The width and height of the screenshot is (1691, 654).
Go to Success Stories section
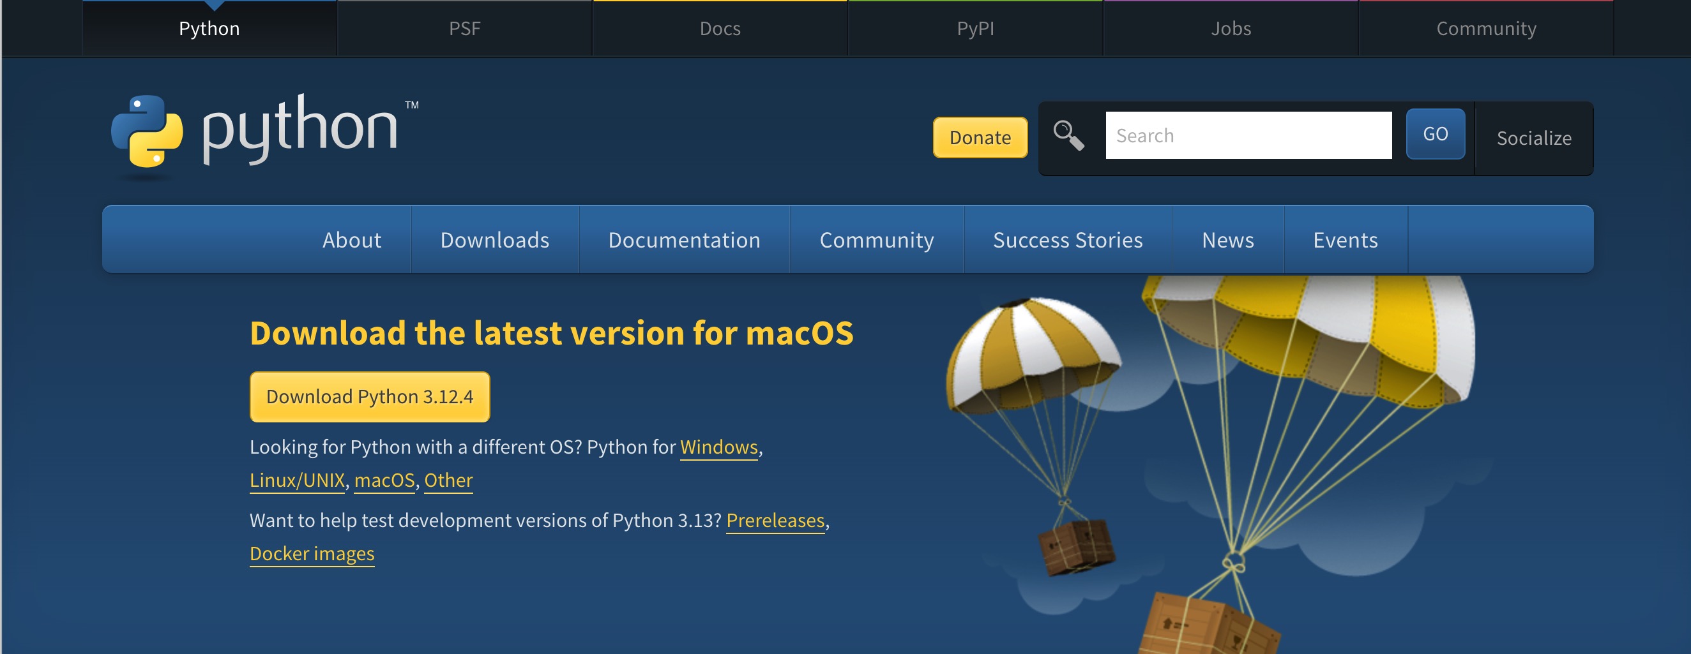click(1067, 240)
